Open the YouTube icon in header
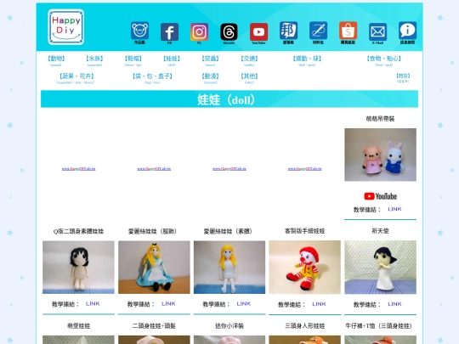 pyautogui.click(x=258, y=32)
